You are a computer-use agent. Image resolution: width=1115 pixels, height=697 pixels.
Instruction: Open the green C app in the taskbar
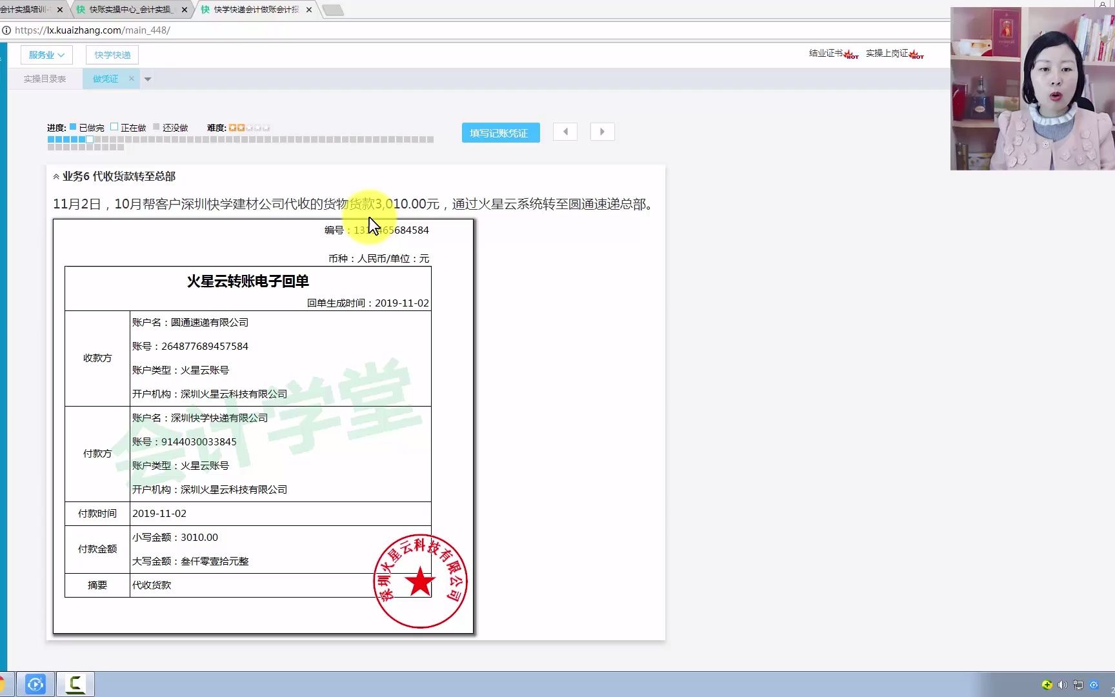tap(75, 684)
